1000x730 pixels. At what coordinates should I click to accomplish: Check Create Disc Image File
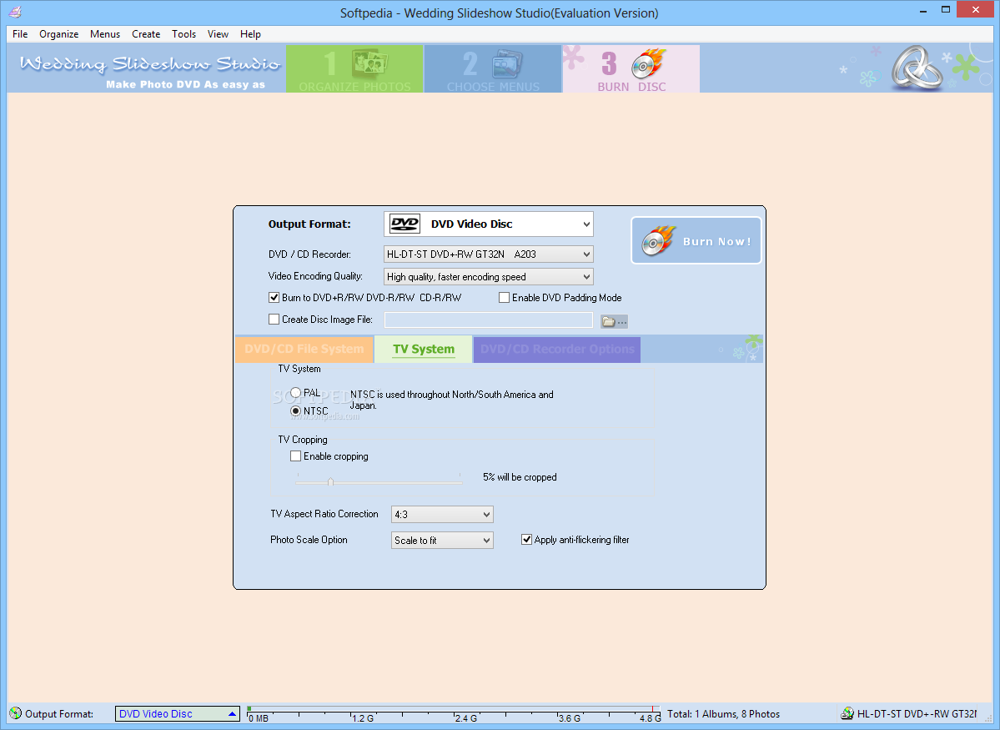pyautogui.click(x=274, y=319)
